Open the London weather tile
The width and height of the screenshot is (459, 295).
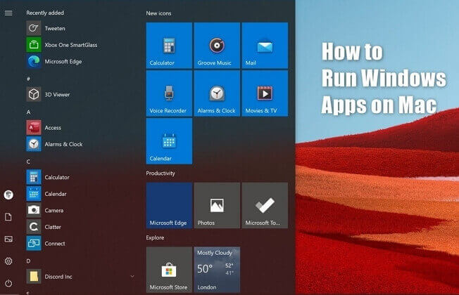pyautogui.click(x=217, y=270)
